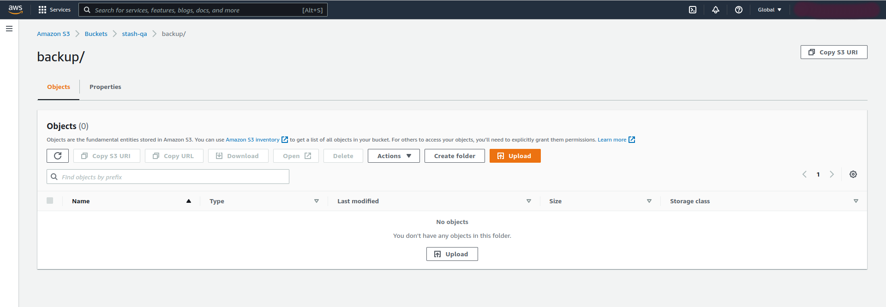
Task: Expand the hamburger side navigation menu
Action: pyautogui.click(x=9, y=29)
